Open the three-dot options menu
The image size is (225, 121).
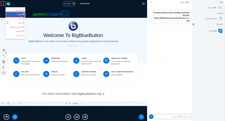(3, 4)
